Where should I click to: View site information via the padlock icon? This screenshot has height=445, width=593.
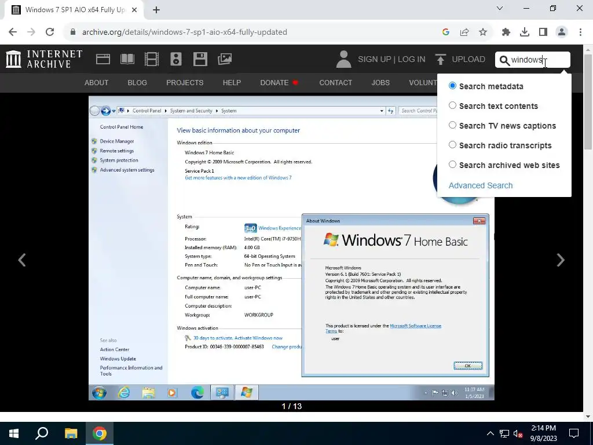[73, 32]
